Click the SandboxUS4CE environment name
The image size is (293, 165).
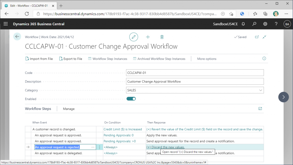(225, 24)
